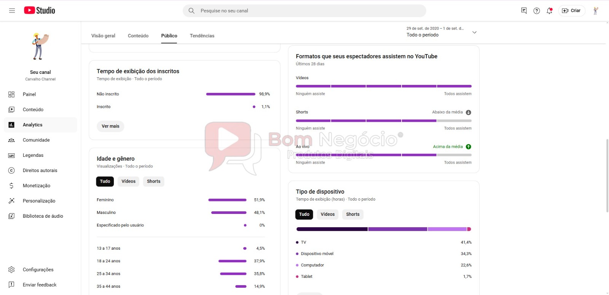Open the Criar create menu
The width and height of the screenshot is (609, 295).
coord(572,11)
